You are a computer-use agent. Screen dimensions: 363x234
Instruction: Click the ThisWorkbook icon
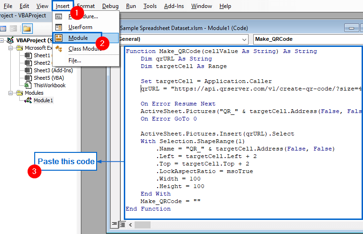(28, 85)
